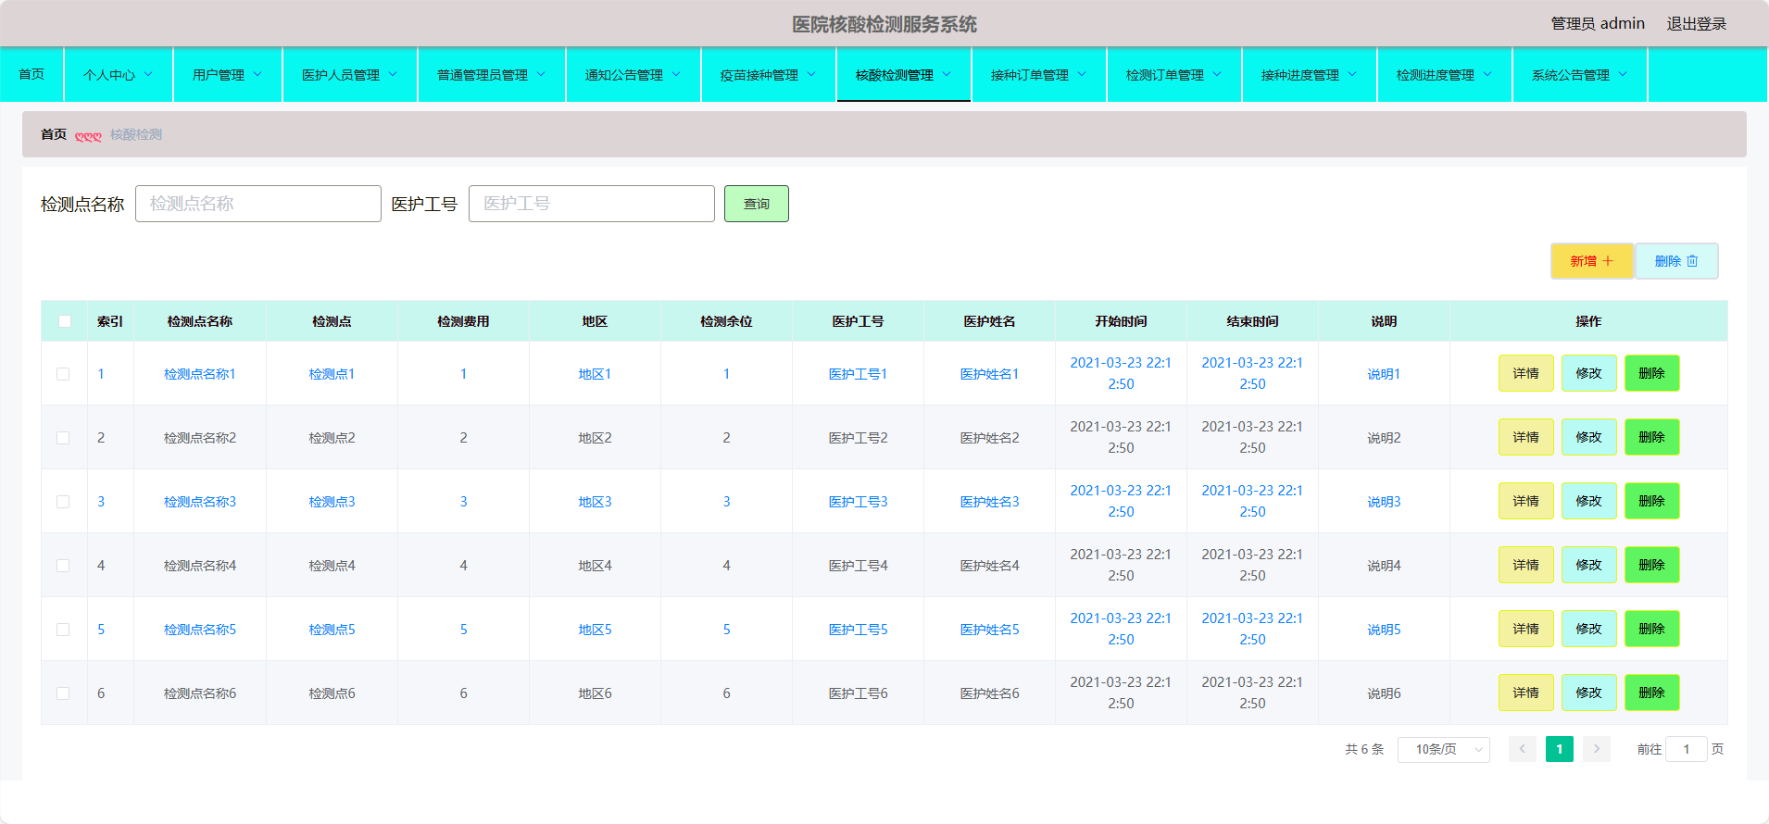The image size is (1769, 824).
Task: Click the 首页 breadcrumb link
Action: [54, 134]
